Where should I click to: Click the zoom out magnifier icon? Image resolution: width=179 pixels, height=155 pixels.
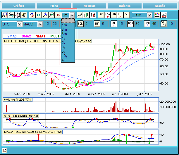point(52,15)
